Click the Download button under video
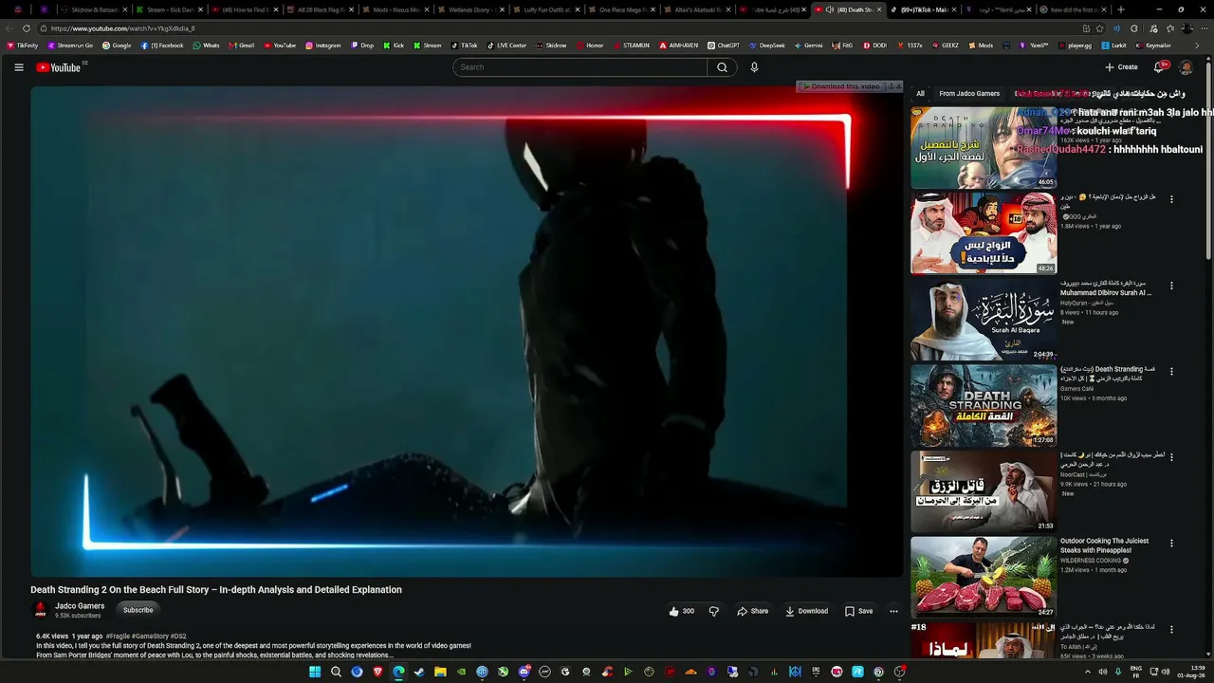 click(807, 611)
